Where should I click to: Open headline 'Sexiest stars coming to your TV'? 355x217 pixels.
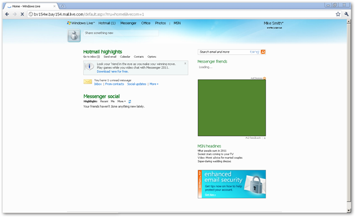point(216,154)
